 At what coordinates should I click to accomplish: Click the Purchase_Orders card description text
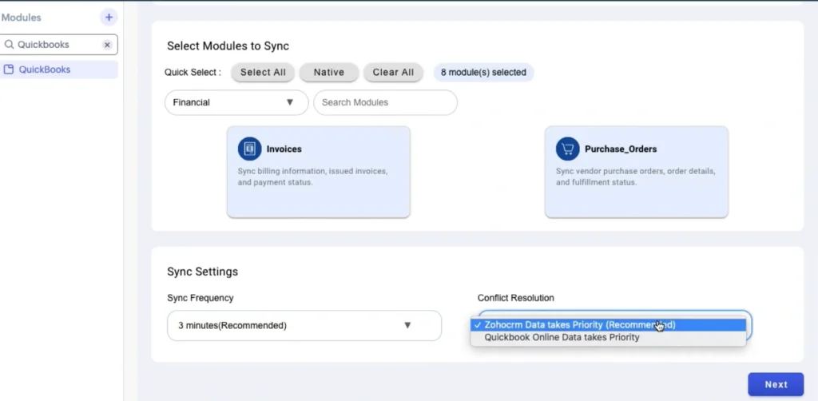(x=635, y=177)
